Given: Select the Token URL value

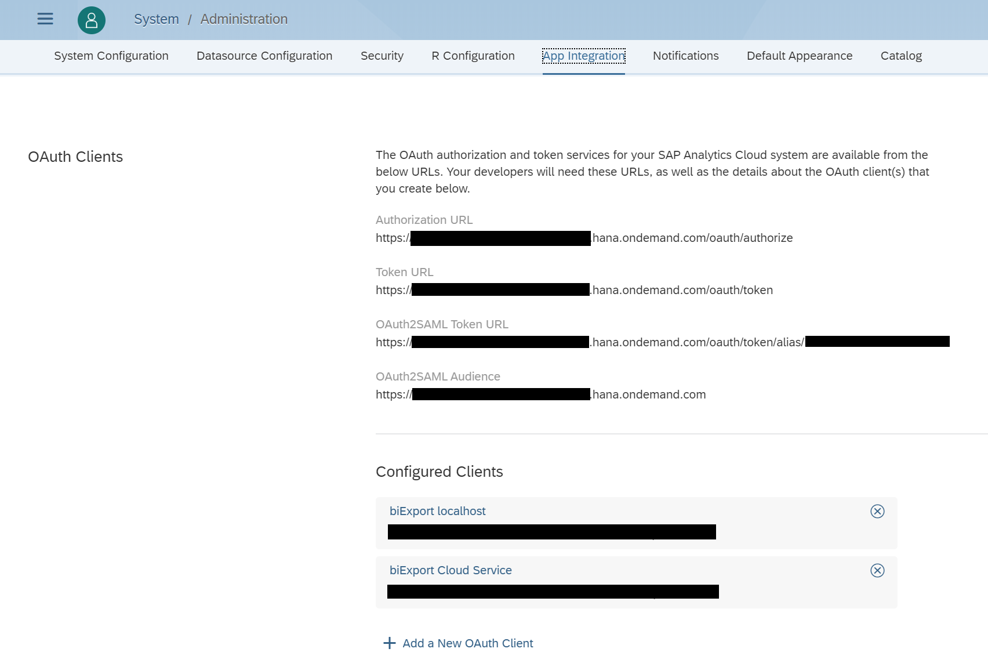Looking at the screenshot, I should pyautogui.click(x=574, y=290).
